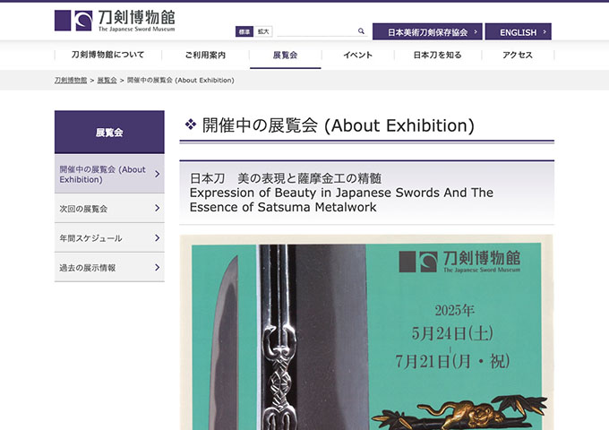Click the diamond icon before the page heading
The height and width of the screenshot is (430, 609).
190,125
